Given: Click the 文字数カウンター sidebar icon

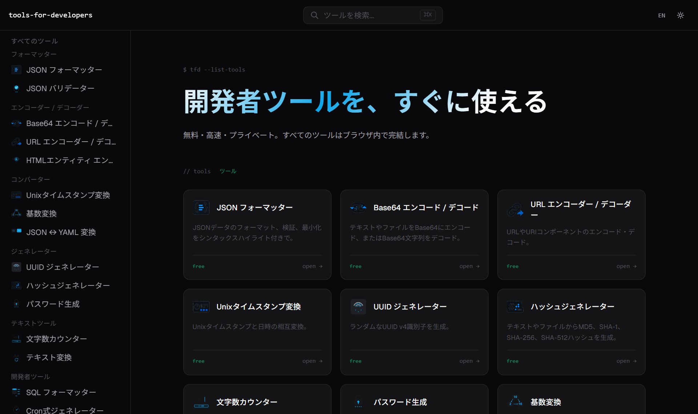Looking at the screenshot, I should (16, 339).
